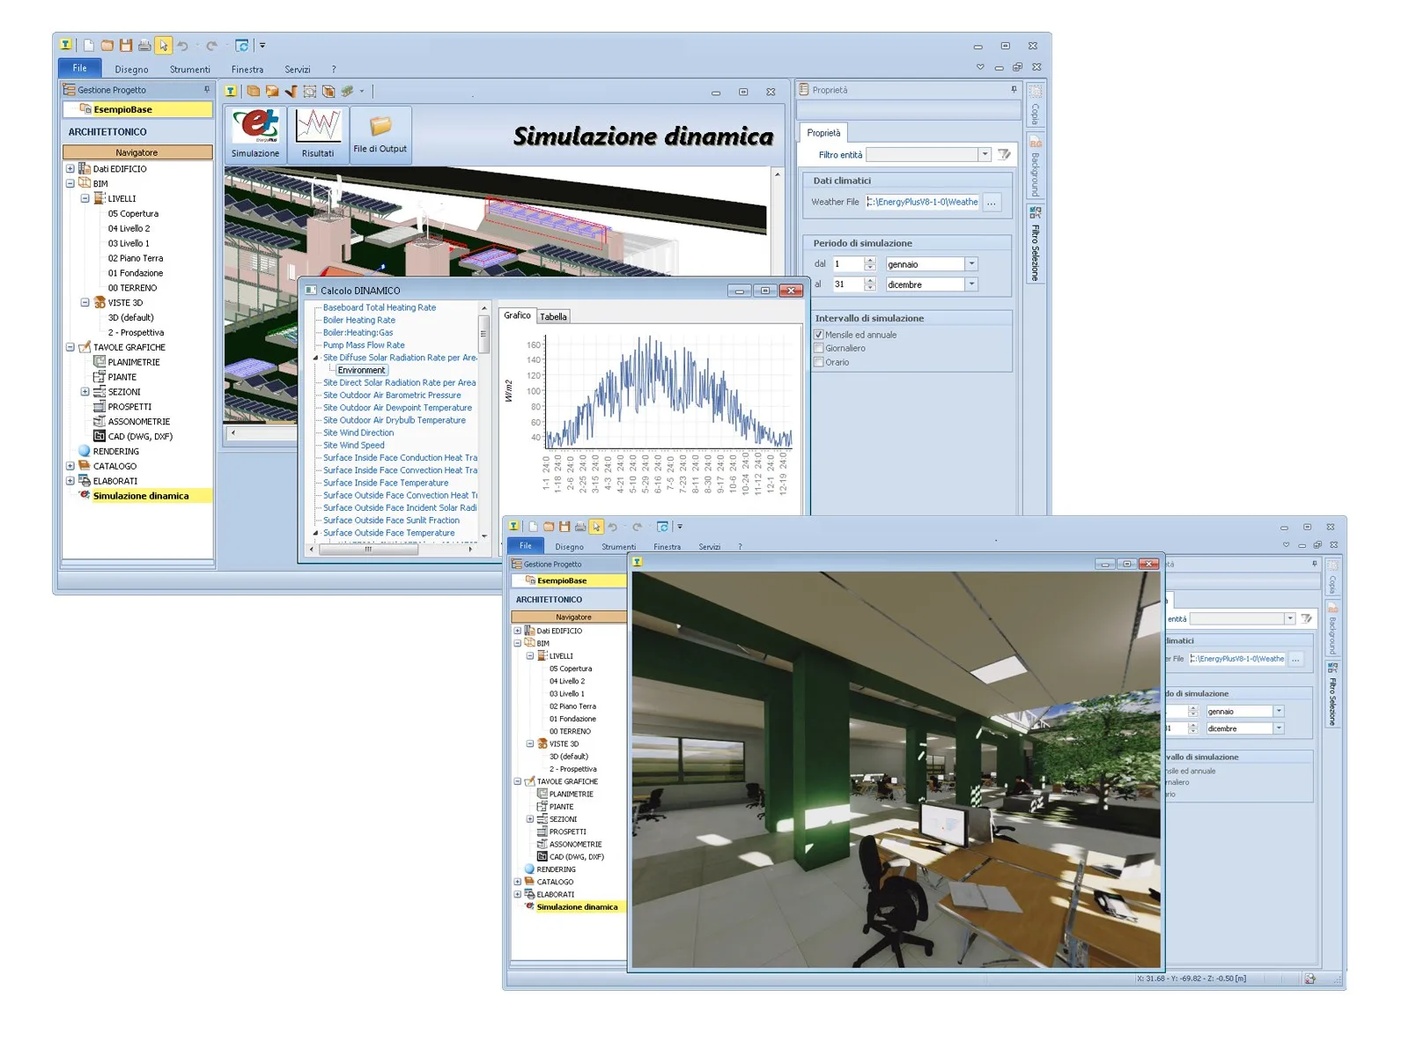Open the dicembre month dropdown in top window
This screenshot has height=1057, width=1409.
pyautogui.click(x=971, y=284)
